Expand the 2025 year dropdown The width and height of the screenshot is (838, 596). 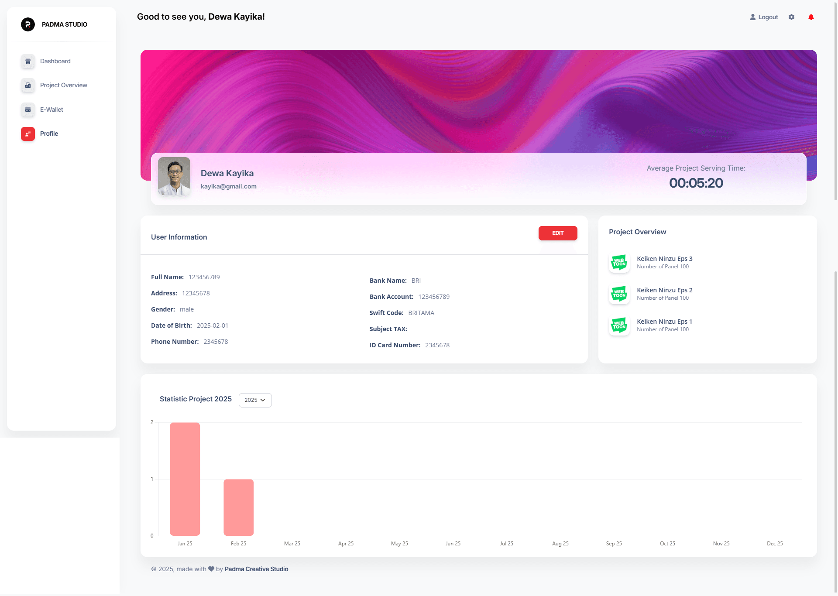click(255, 400)
